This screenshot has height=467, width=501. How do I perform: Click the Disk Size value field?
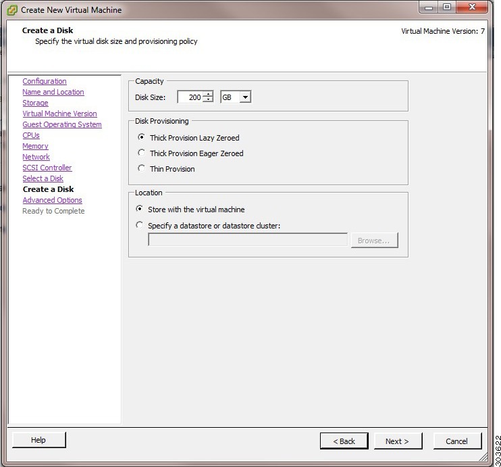(190, 97)
